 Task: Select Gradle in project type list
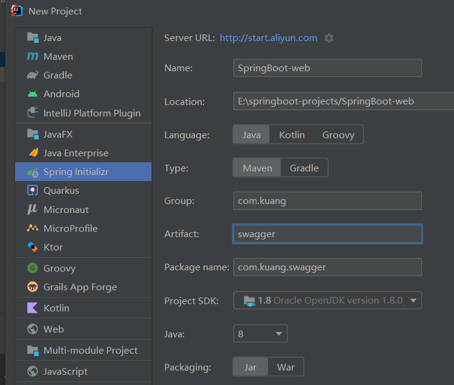click(x=83, y=75)
